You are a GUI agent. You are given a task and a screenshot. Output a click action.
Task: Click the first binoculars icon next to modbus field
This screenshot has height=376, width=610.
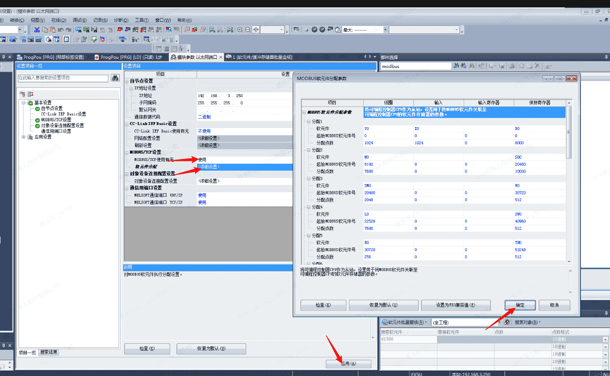pos(456,67)
